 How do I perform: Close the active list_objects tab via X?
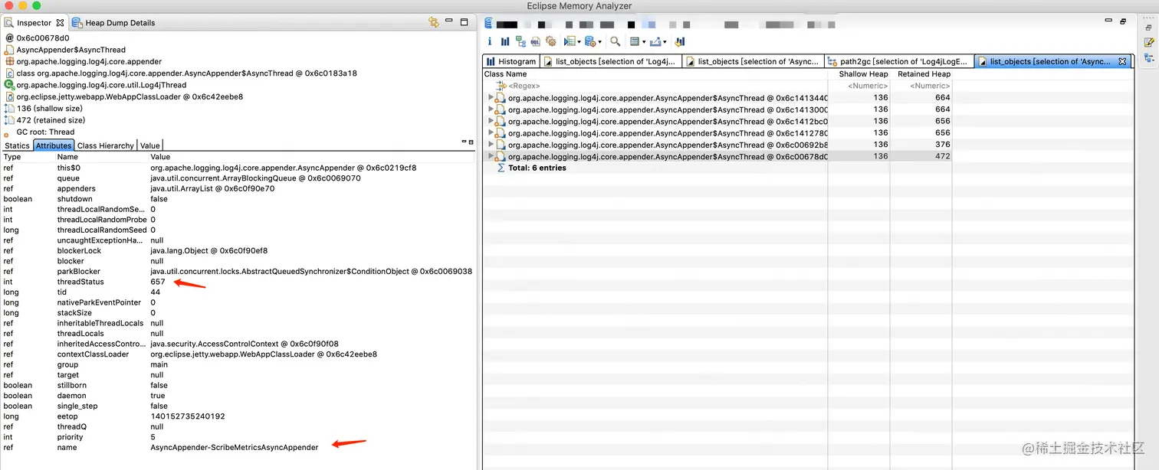click(1122, 61)
